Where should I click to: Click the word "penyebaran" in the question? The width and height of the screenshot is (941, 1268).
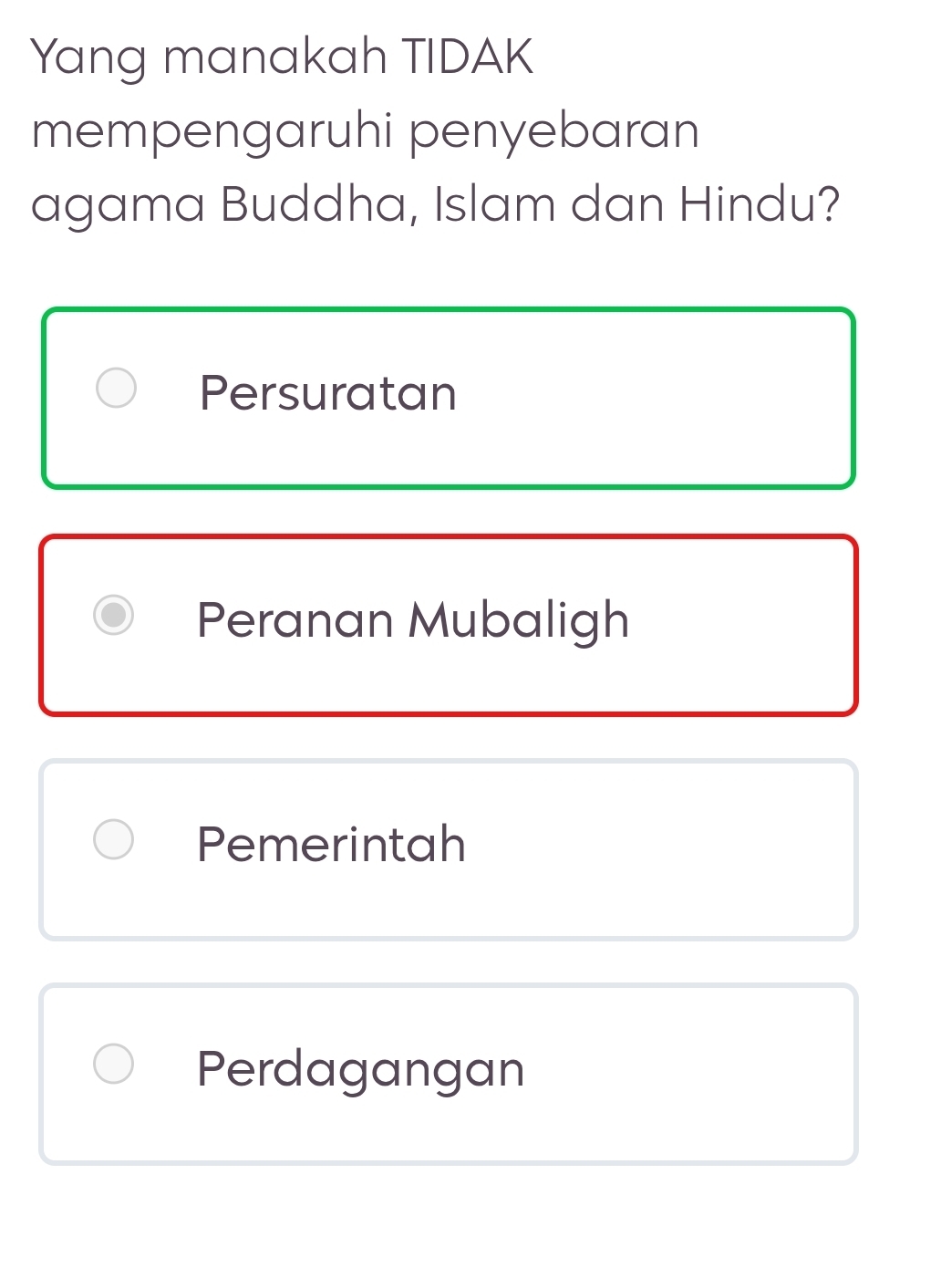point(553,132)
